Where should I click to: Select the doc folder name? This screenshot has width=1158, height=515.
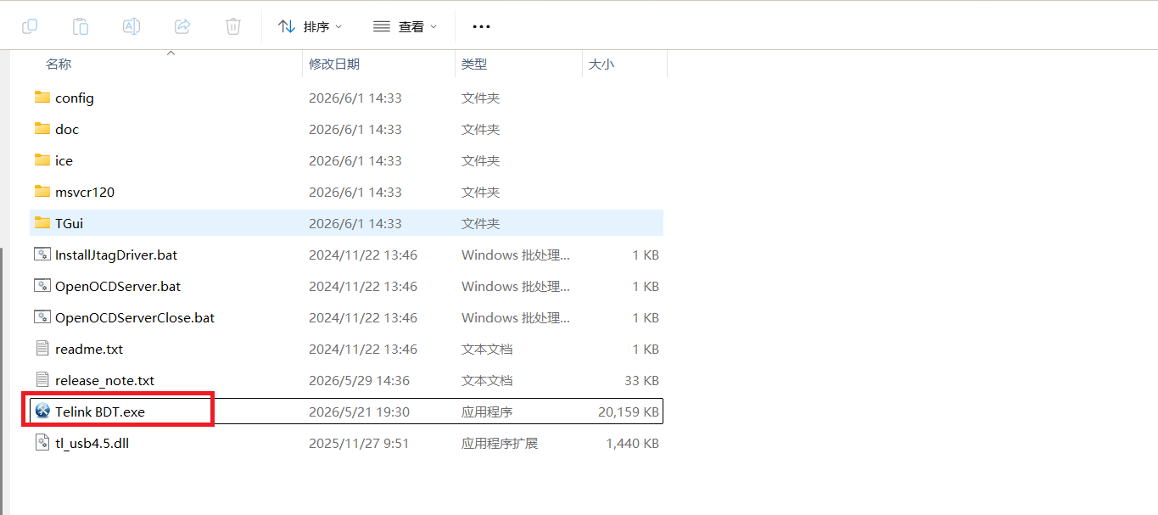67,130
